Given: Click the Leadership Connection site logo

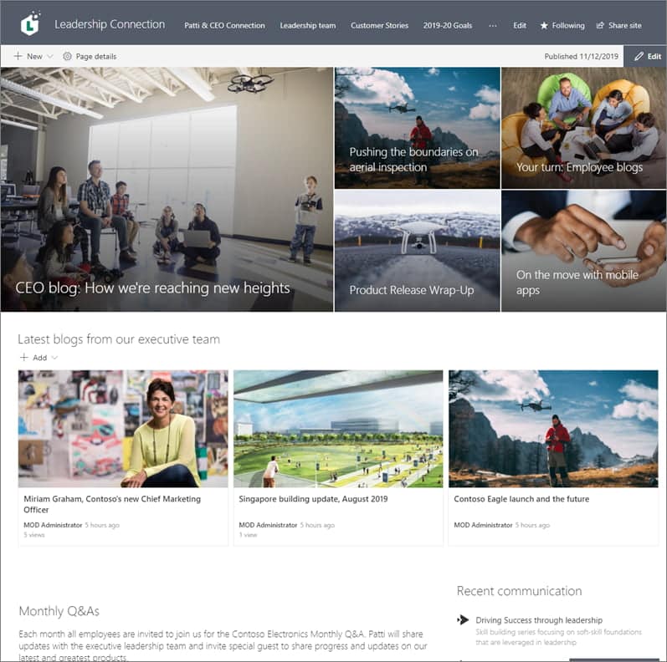Looking at the screenshot, I should point(30,23).
